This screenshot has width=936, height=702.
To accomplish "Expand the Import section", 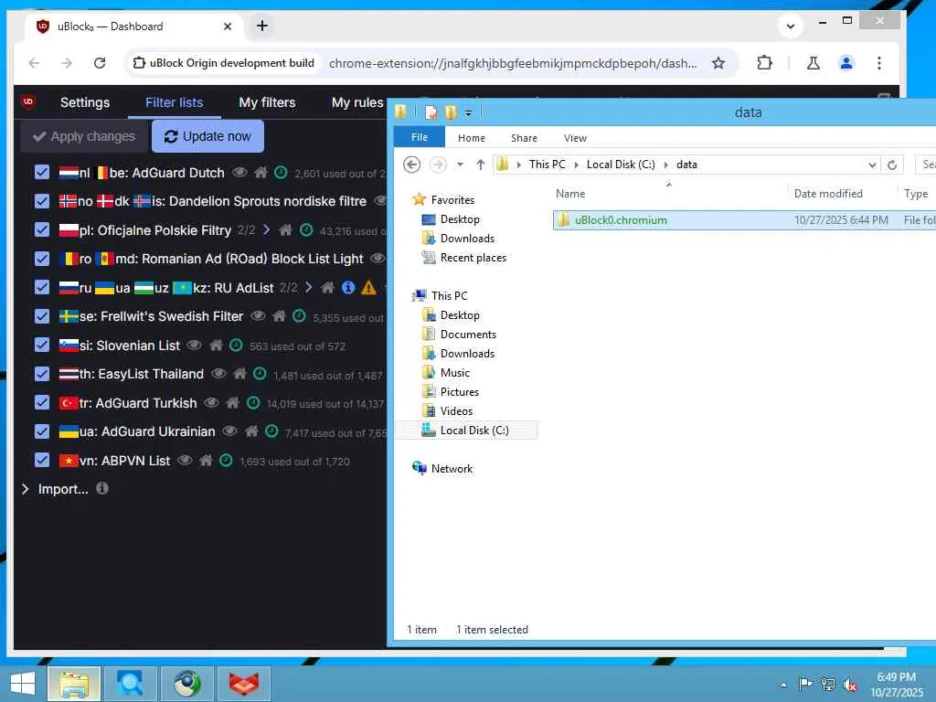I will [25, 489].
